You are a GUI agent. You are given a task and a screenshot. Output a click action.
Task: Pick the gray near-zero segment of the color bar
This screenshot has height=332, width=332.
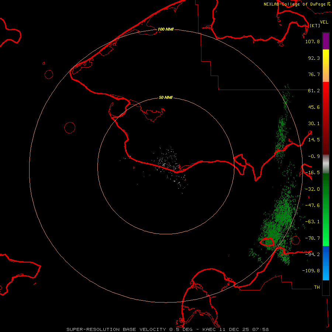click(x=326, y=164)
